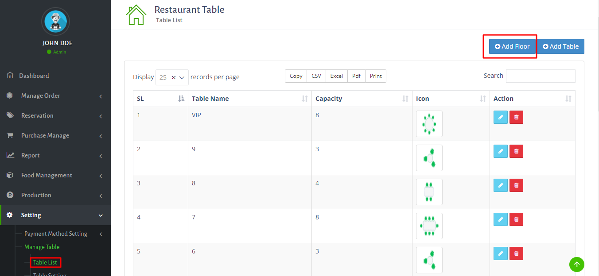Click the Add Table button
This screenshot has width=599, height=276.
point(560,46)
